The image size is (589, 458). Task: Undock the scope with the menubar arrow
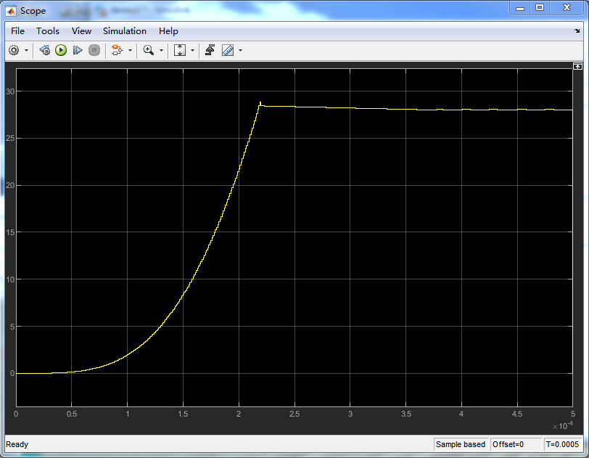(578, 31)
